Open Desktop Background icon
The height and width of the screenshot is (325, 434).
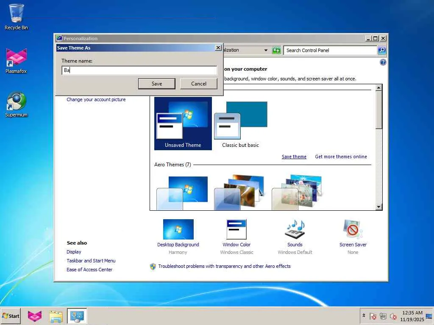click(178, 229)
